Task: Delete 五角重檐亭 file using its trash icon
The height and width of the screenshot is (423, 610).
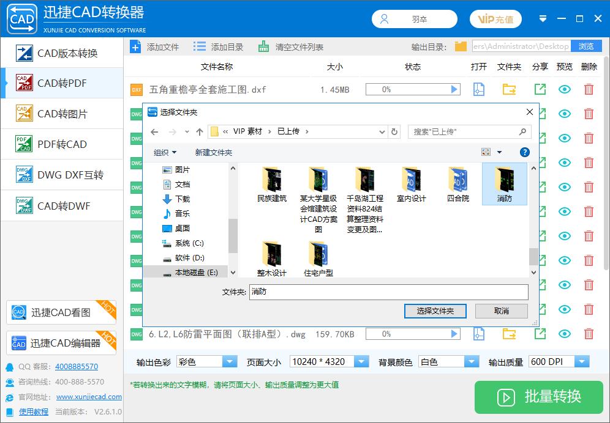Action: (x=588, y=89)
